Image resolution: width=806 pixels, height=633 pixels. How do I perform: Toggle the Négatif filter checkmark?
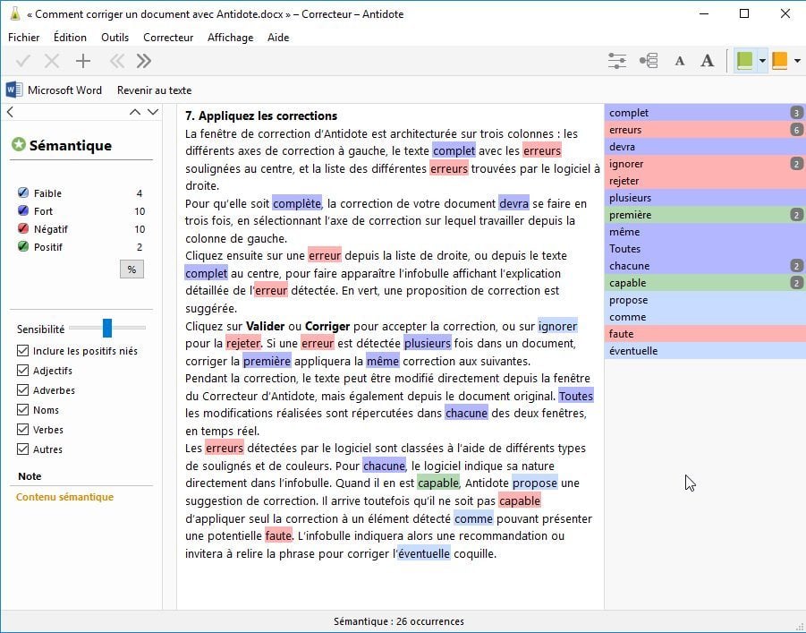click(23, 228)
